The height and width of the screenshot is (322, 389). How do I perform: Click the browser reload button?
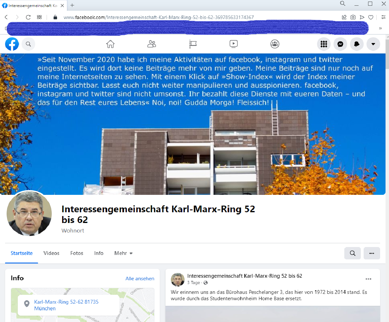[x=28, y=17]
